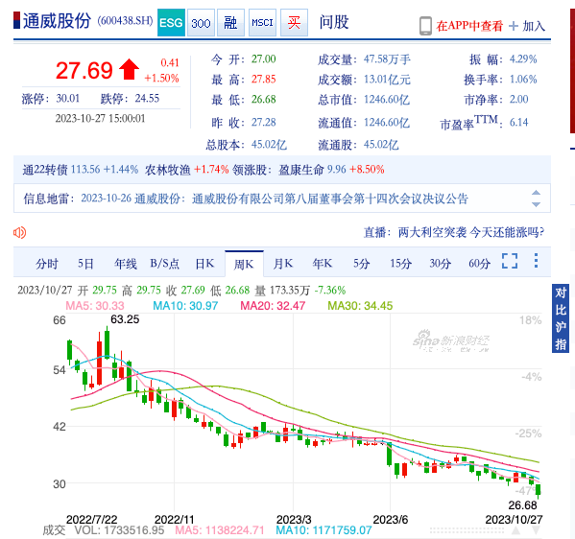
Task: Click the 通威股份 stock name title
Action: [57, 20]
